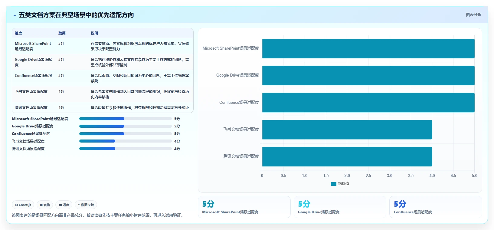This screenshot has height=230, width=494.
Task: Click the chart title 五类文档方案在典型场景中的优先适配方向
Action: pyautogui.click(x=76, y=15)
